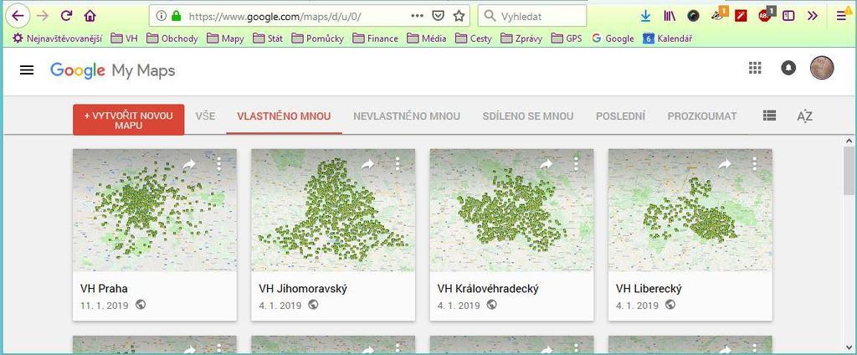Open the Prozkoumat tab
Screen dimensions: 857x355
[x=702, y=116]
